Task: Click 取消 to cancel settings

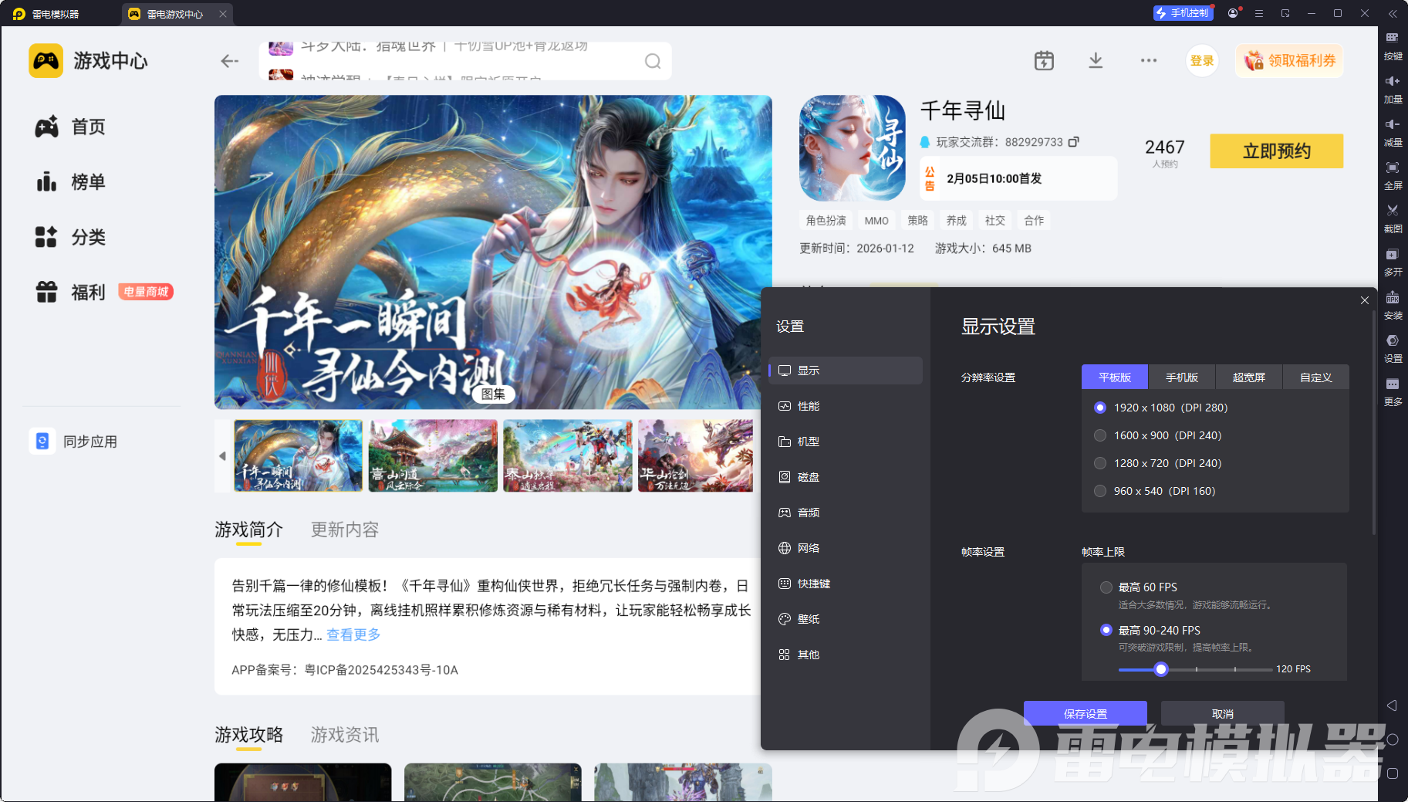Action: coord(1223,713)
